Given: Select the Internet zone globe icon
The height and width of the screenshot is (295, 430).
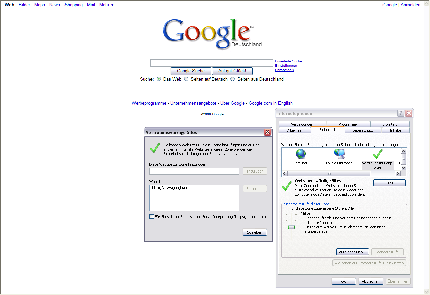Looking at the screenshot, I should coord(301,154).
